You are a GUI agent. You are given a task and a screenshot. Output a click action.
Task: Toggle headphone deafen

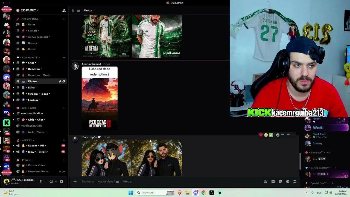51,181
